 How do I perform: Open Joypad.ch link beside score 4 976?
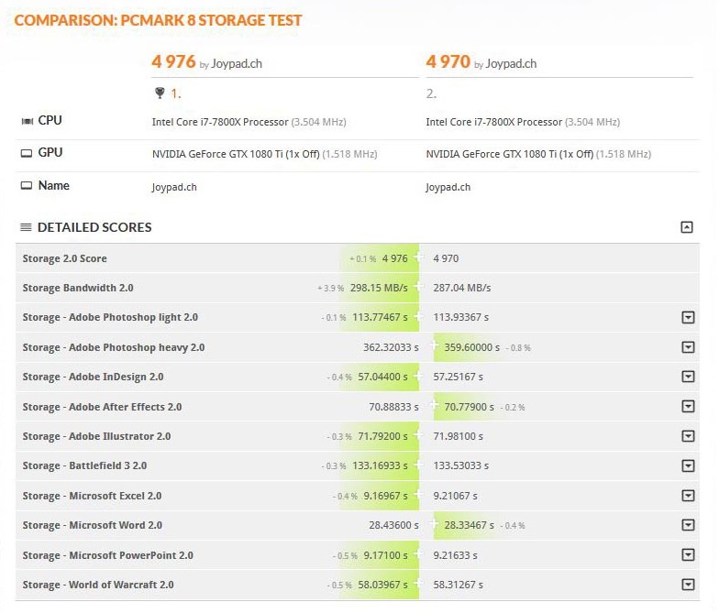tap(237, 64)
